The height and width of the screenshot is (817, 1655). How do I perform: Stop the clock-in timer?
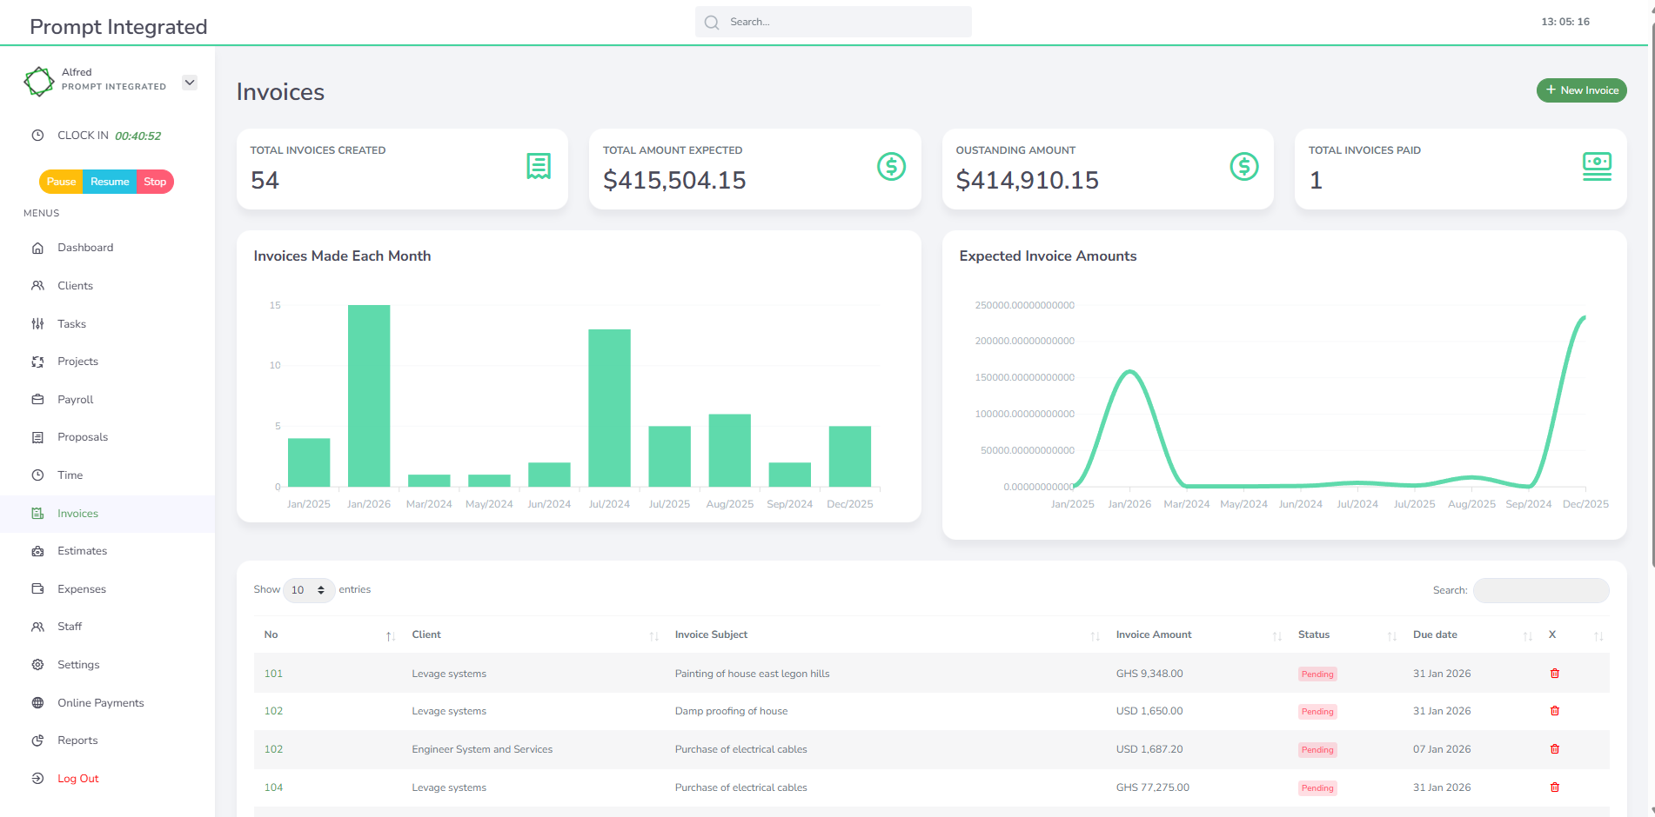[155, 182]
